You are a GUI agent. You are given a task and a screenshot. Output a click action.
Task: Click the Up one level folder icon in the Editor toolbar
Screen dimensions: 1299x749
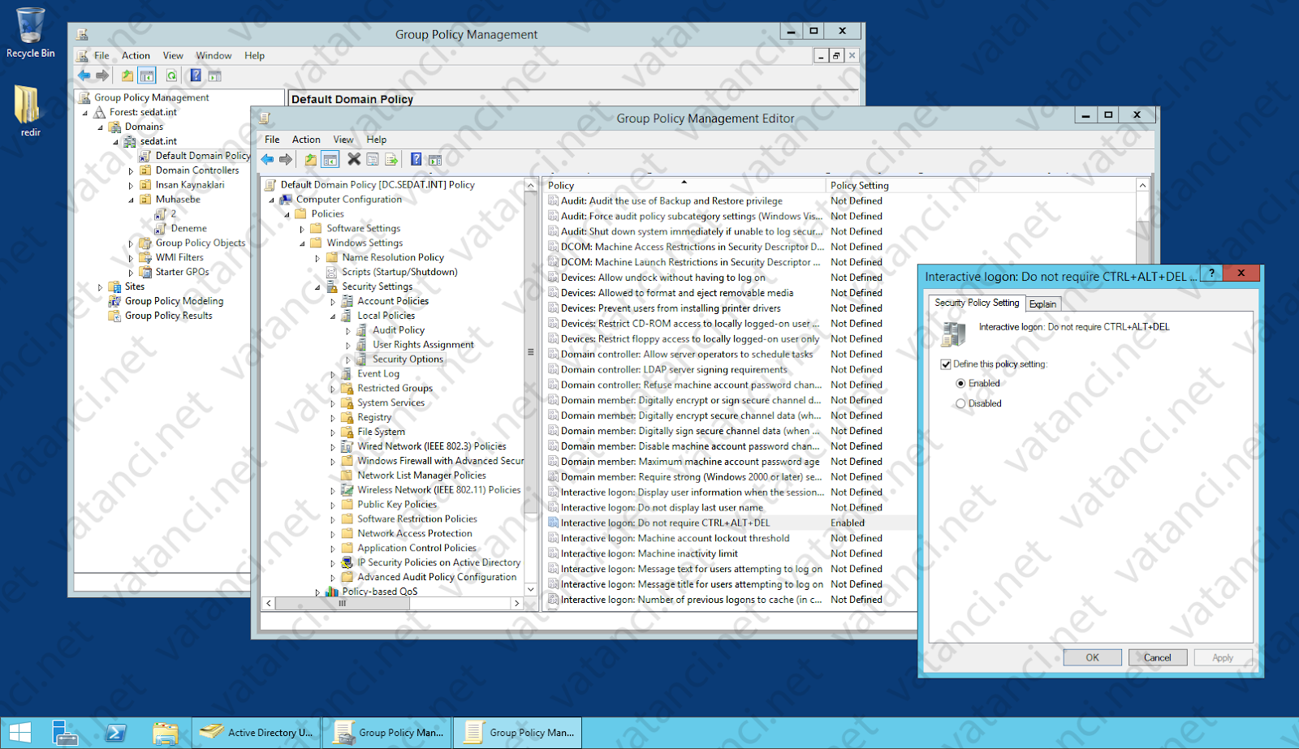311,160
